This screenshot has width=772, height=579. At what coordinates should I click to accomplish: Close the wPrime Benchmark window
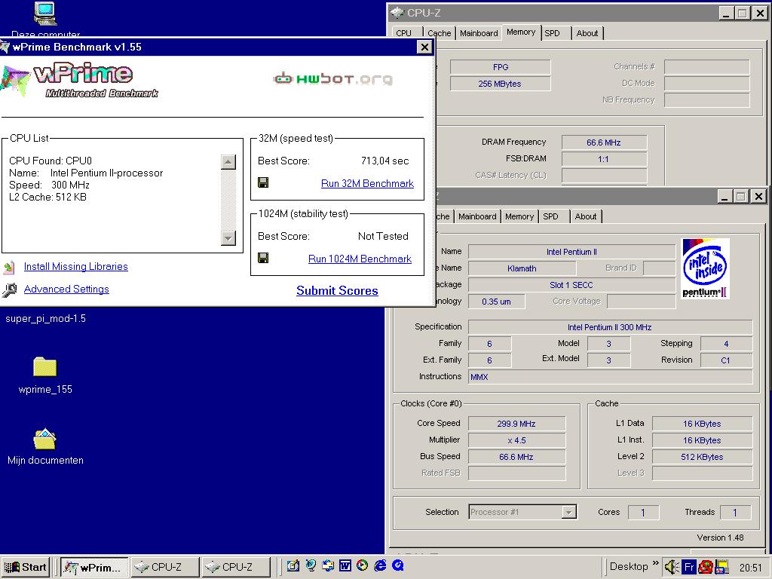pos(424,47)
